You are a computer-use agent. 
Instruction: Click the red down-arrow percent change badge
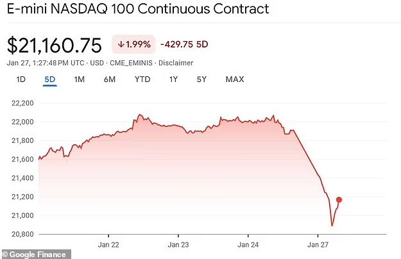tap(133, 44)
